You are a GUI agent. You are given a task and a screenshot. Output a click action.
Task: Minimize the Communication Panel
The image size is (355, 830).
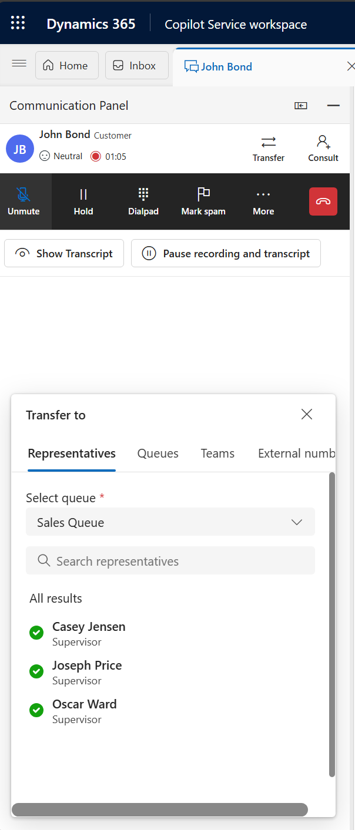(x=333, y=106)
